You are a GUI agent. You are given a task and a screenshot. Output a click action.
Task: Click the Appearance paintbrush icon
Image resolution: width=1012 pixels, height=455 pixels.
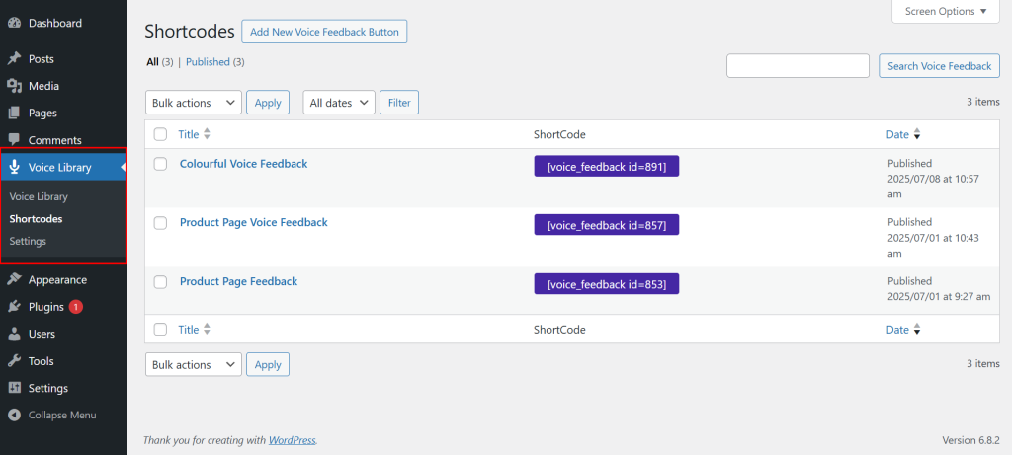tap(14, 279)
